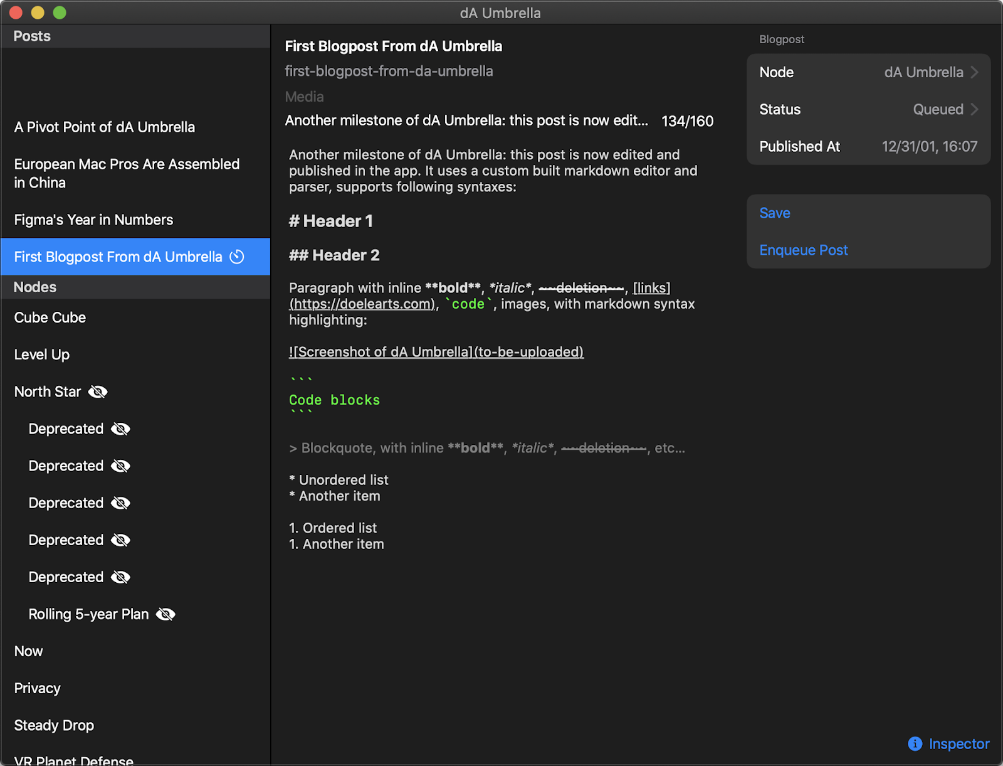Image resolution: width=1003 pixels, height=766 pixels.
Task: Click the Inspector label to toggle panel
Action: (958, 743)
